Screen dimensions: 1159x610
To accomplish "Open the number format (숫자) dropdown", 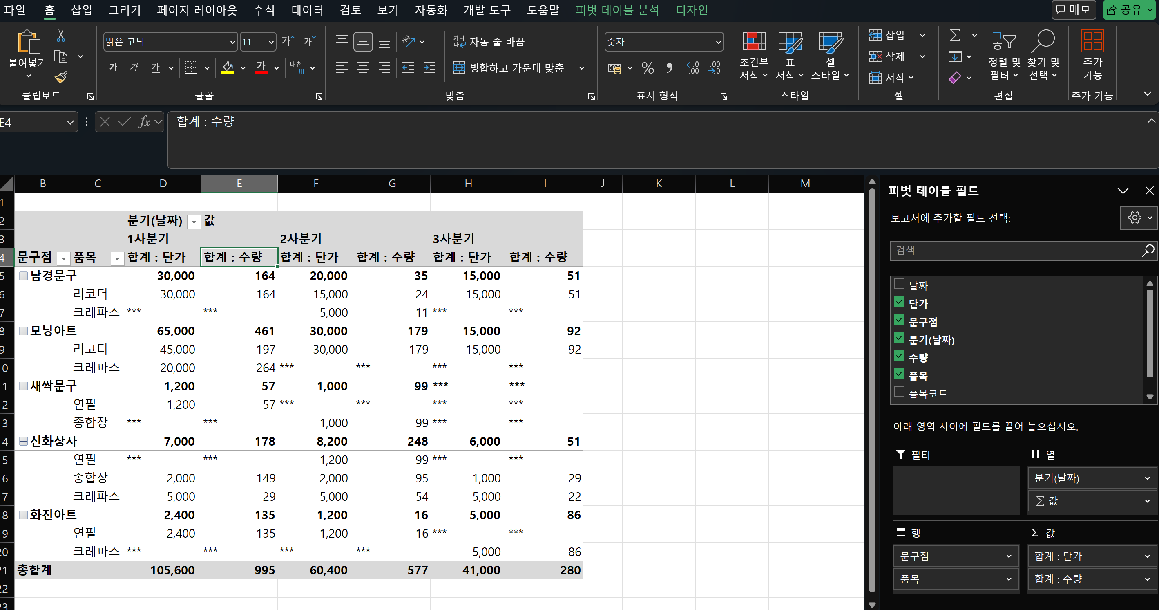I will pyautogui.click(x=718, y=43).
